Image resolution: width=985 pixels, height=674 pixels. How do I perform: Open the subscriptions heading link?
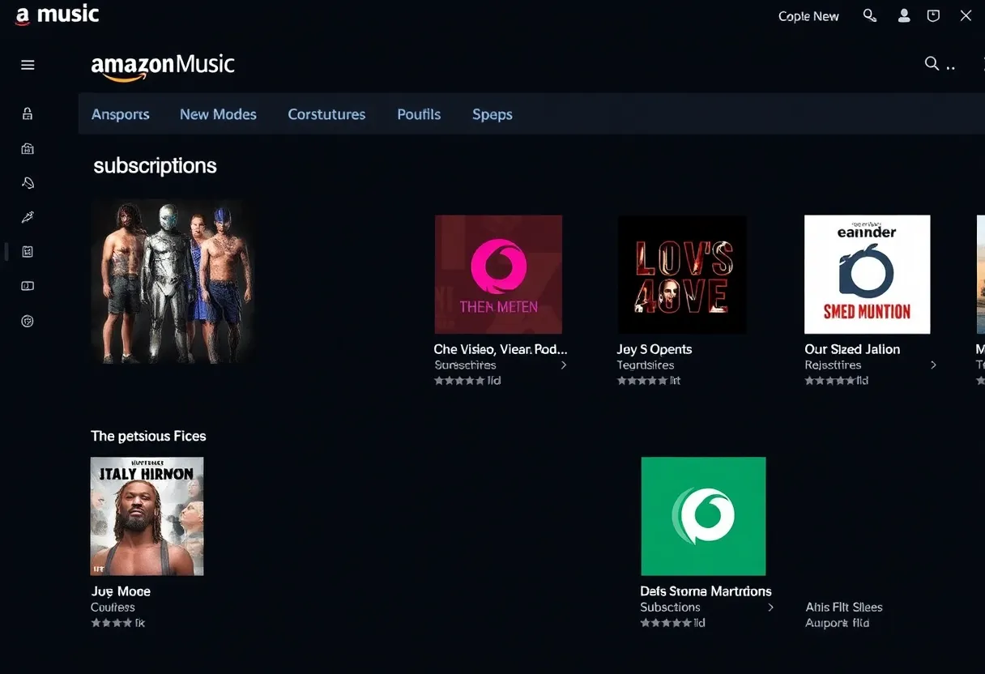tap(155, 165)
